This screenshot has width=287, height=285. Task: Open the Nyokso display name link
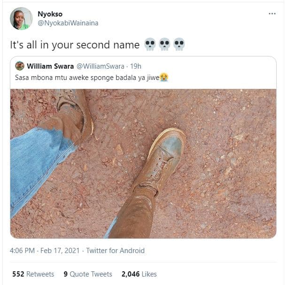click(x=50, y=14)
